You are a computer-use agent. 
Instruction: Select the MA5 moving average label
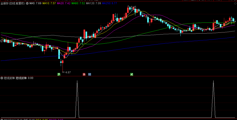[35, 3]
